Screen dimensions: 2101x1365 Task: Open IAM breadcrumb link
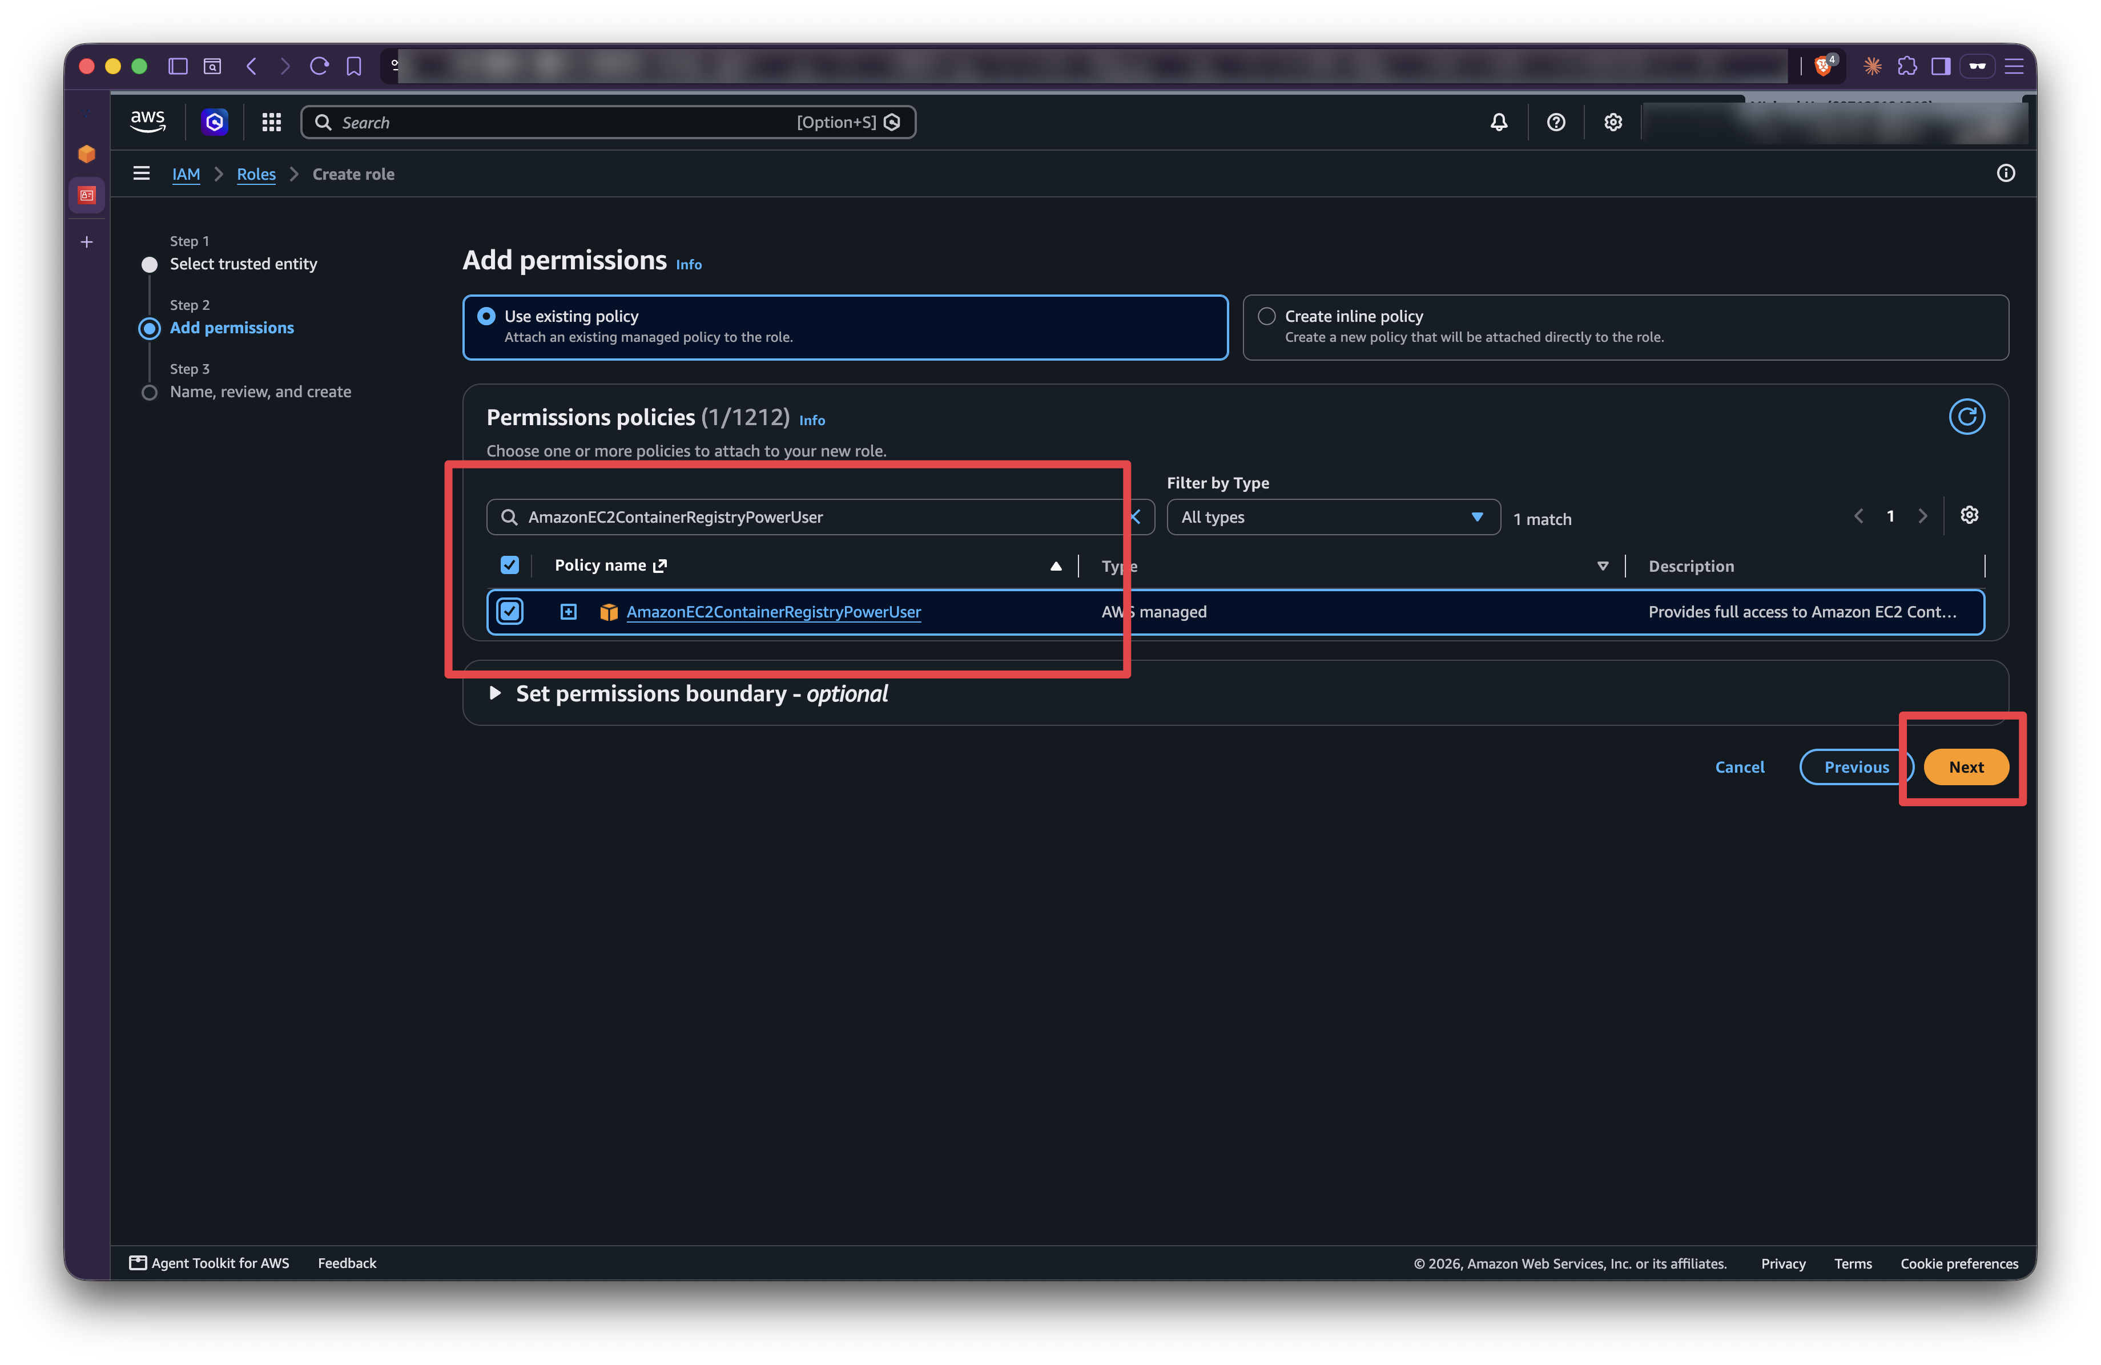[x=186, y=174]
